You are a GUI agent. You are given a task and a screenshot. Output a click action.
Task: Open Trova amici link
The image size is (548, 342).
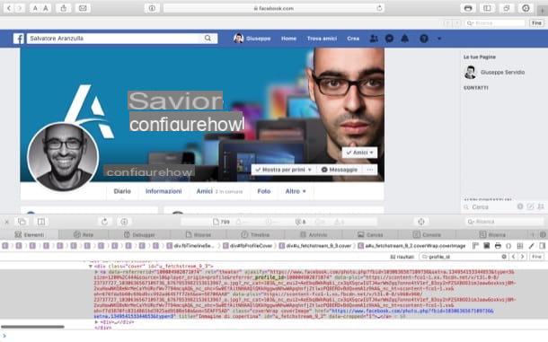[x=322, y=39]
